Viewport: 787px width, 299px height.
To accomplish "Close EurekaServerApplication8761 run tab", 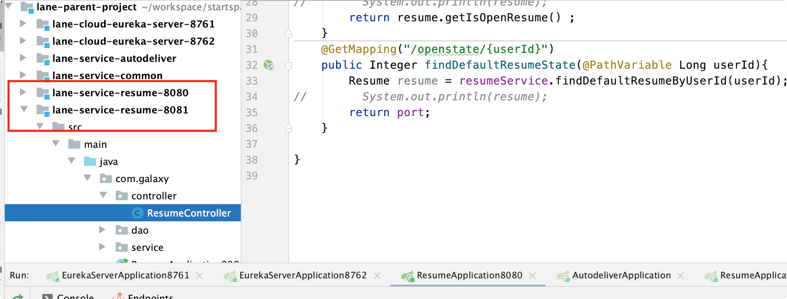I will tap(200, 276).
